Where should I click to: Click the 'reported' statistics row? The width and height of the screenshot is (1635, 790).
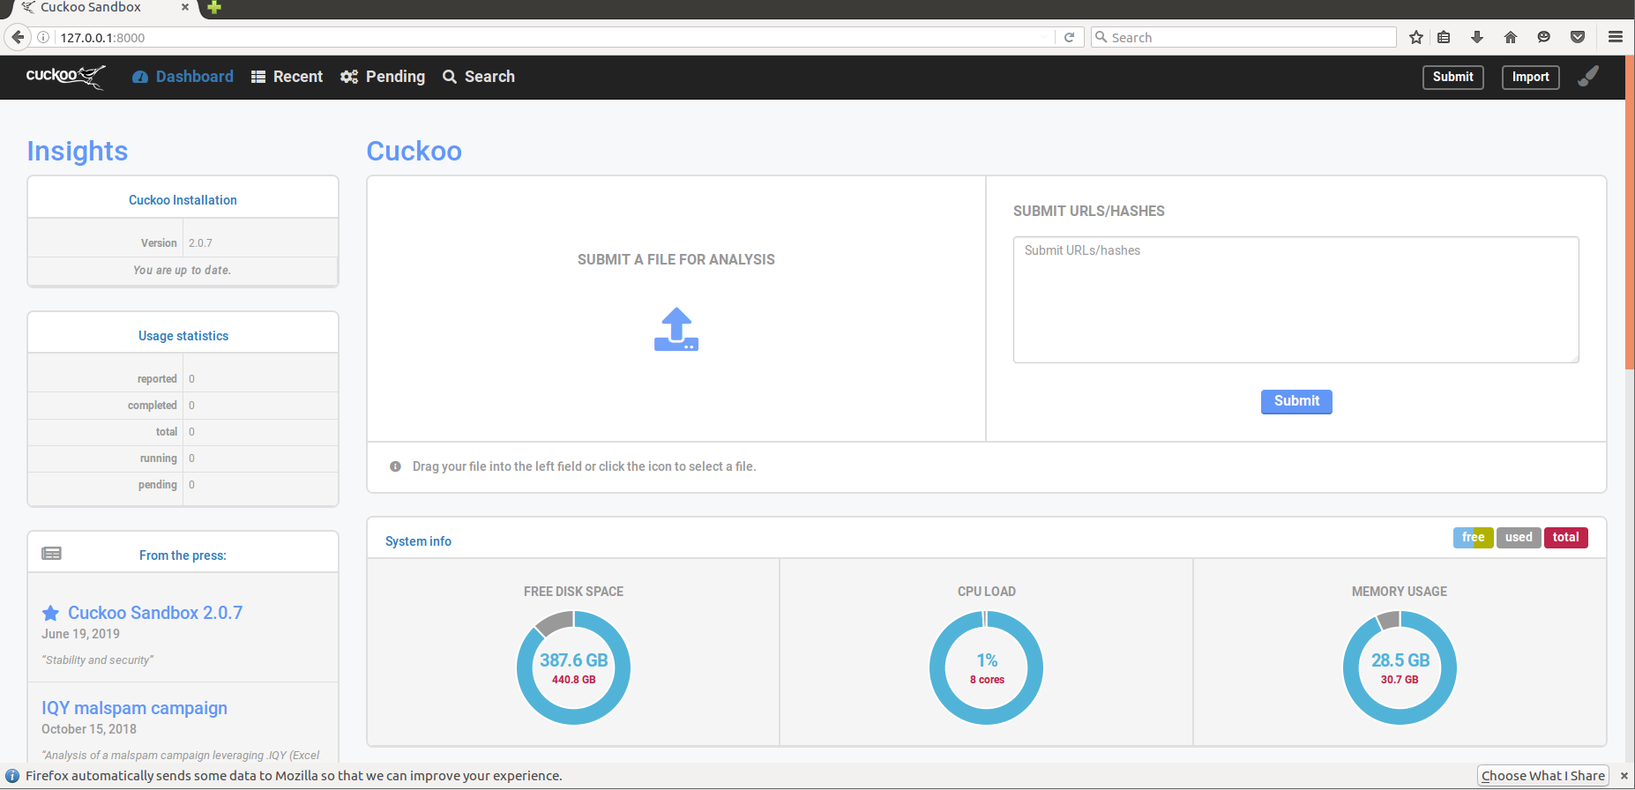pos(183,379)
